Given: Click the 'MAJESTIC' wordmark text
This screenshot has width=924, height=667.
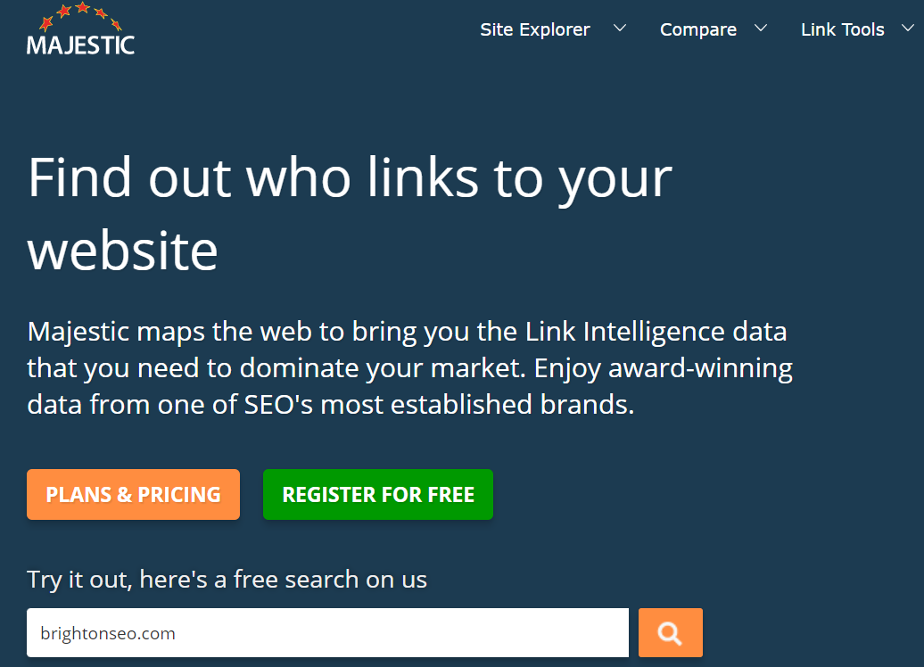Looking at the screenshot, I should 80,44.
